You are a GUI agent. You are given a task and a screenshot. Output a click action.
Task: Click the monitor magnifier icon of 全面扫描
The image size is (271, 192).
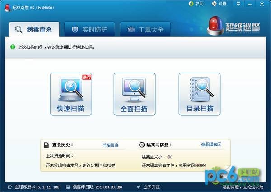click(x=134, y=90)
